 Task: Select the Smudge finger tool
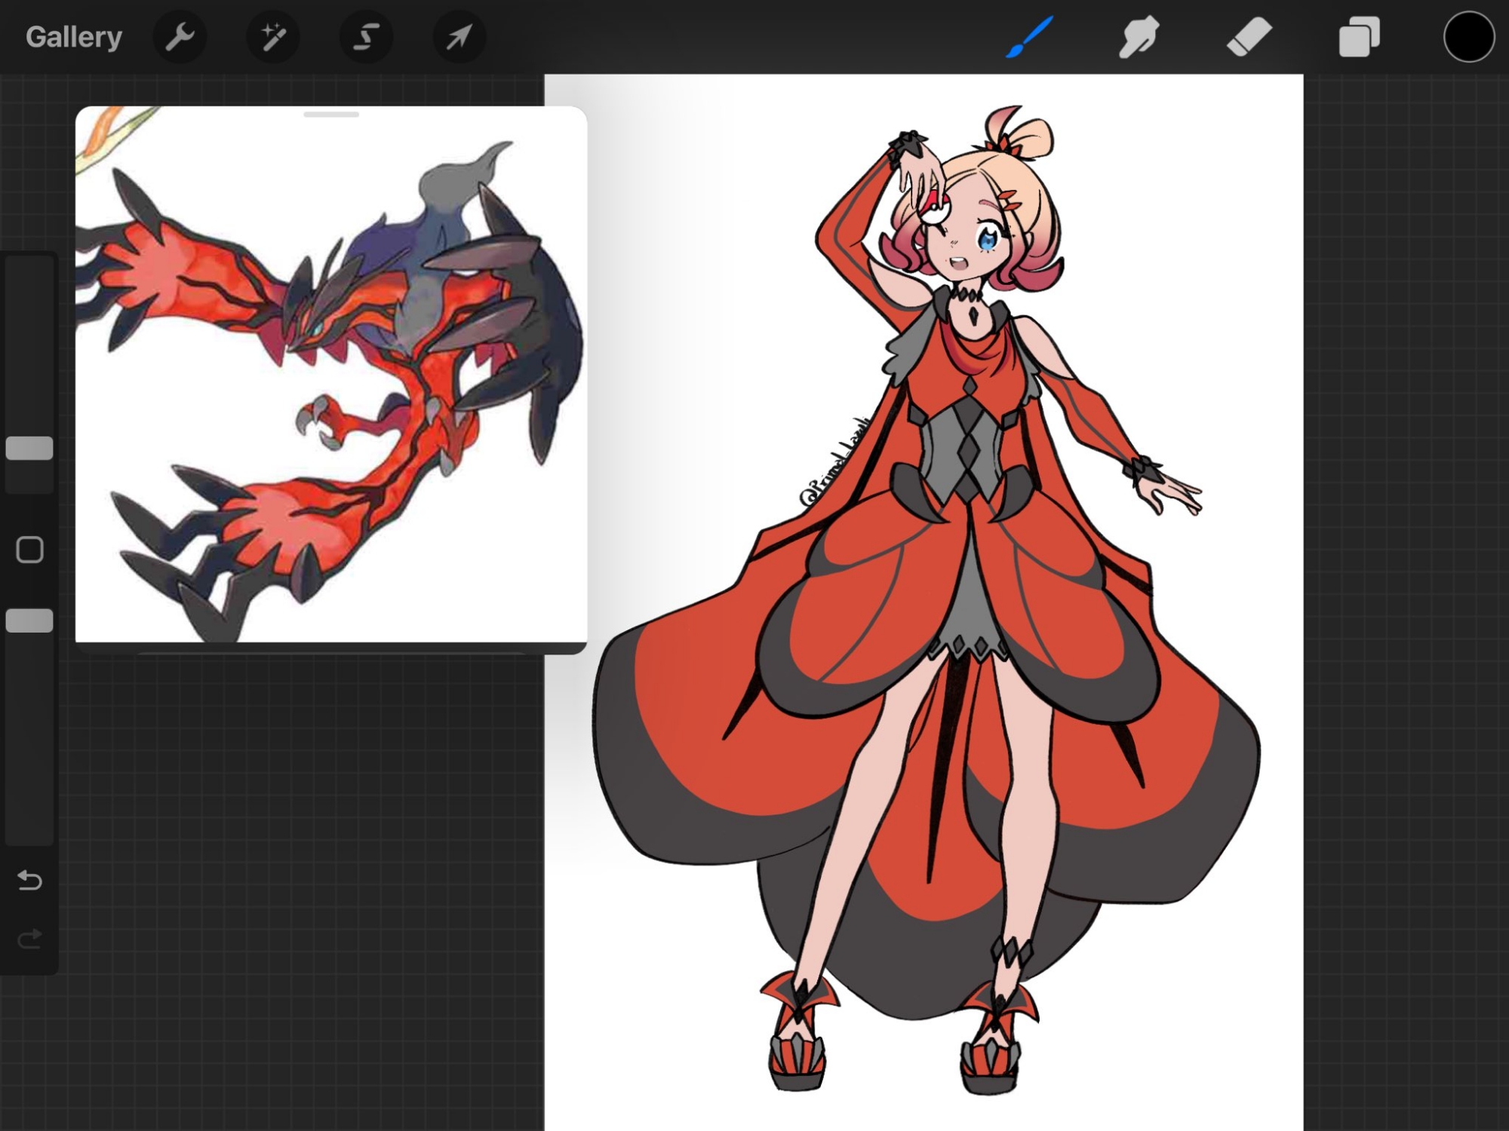click(x=1139, y=37)
